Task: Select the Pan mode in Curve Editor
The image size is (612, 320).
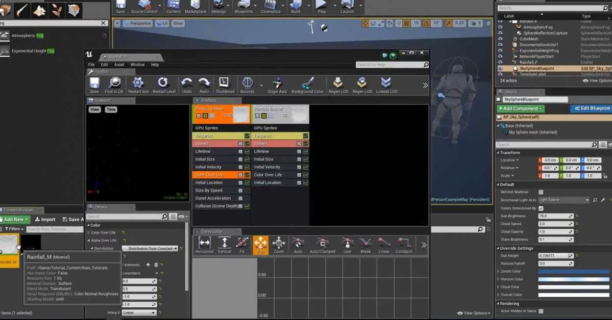Action: point(260,245)
